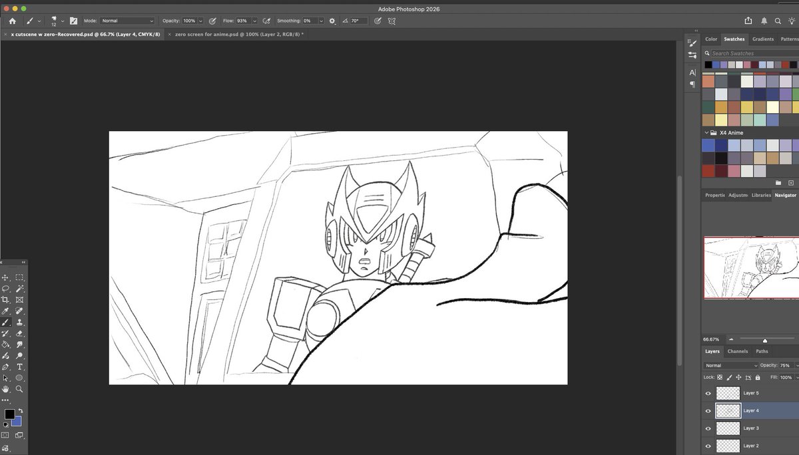
Task: Hide Layer 2 with its eye icon
Action: pos(708,445)
